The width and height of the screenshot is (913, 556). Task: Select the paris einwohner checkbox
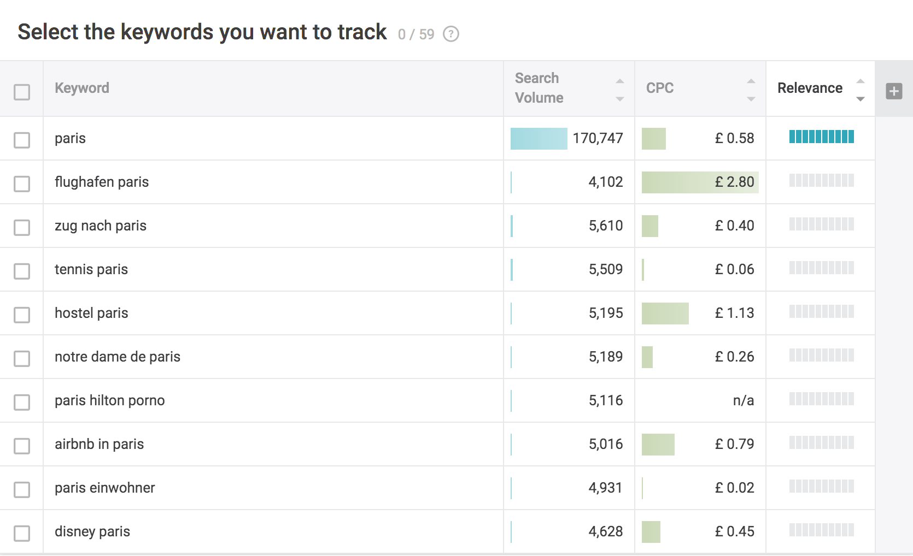22,489
